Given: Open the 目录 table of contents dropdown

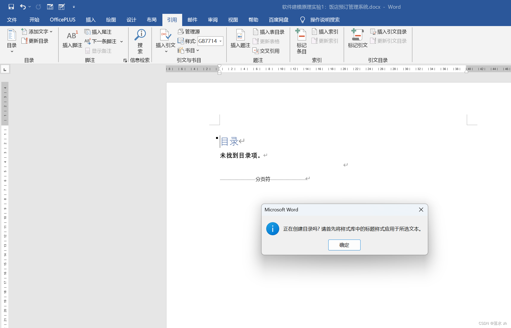Looking at the screenshot, I should (x=12, y=41).
